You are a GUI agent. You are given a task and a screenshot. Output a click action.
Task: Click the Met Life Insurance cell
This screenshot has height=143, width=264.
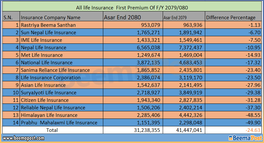tap(41, 55)
